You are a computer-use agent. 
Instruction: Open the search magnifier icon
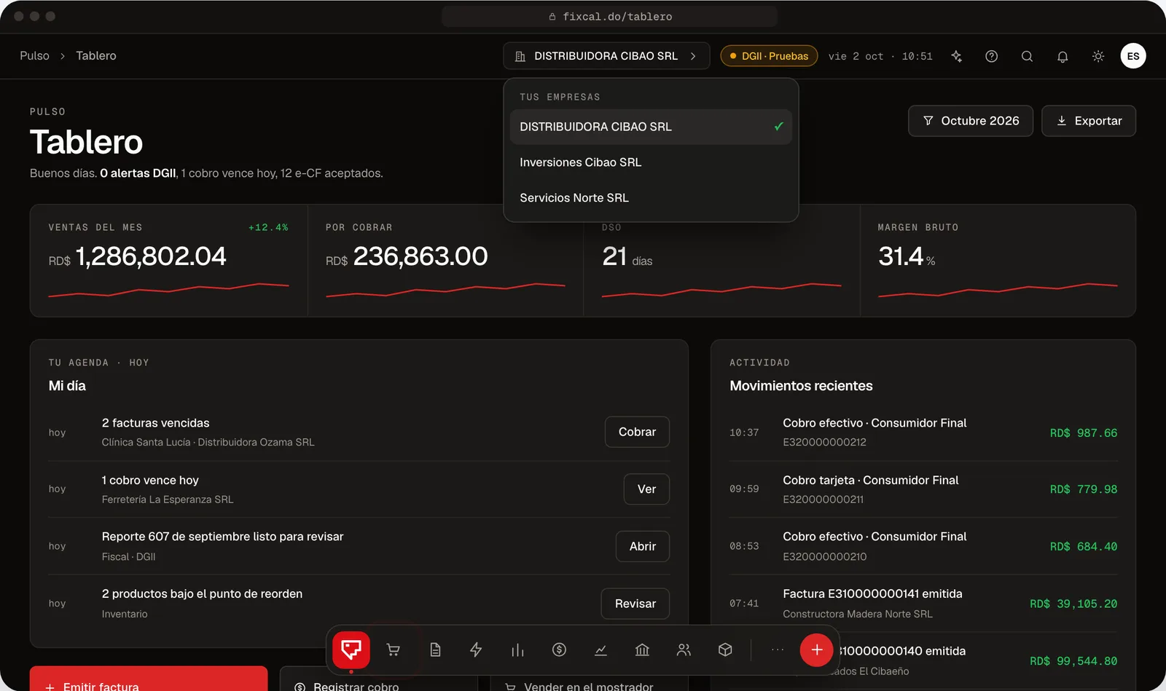coord(1027,56)
